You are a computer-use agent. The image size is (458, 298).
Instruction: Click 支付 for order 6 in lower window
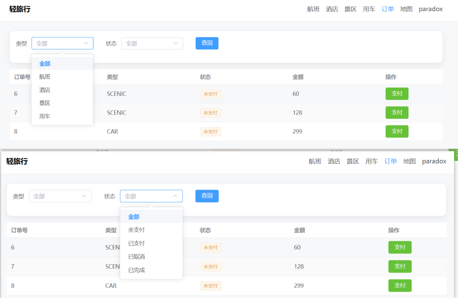[x=400, y=247]
